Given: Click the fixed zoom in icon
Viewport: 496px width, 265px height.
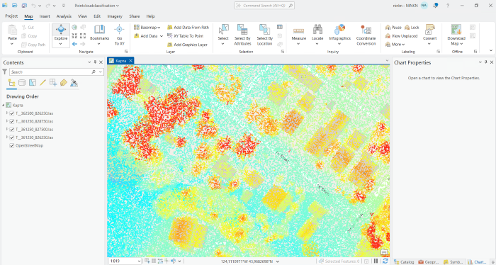Looking at the screenshot, I should pyautogui.click(x=74, y=35).
